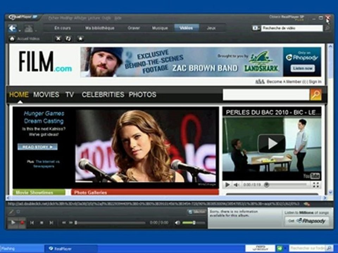
Task: Click the Accueil Vidéos link
Action: tap(29, 39)
